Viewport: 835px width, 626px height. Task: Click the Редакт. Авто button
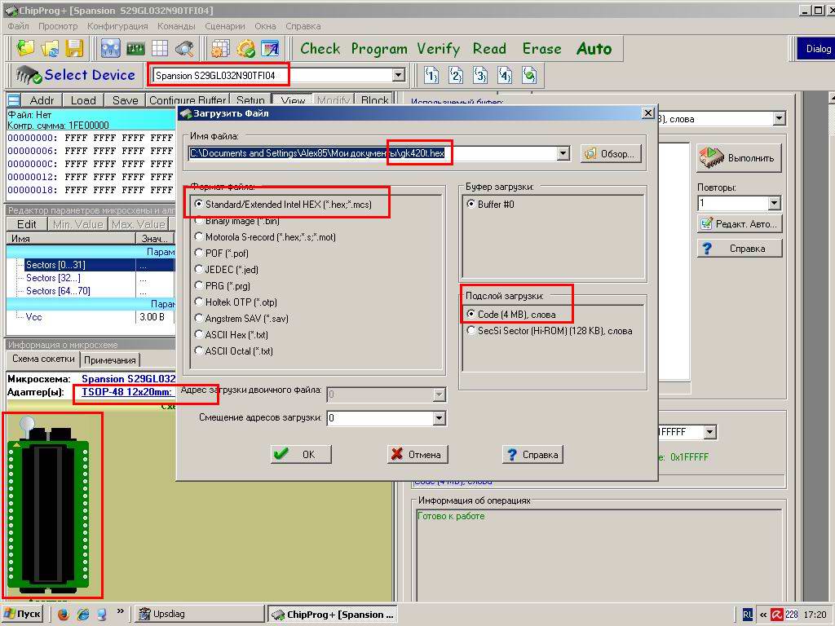point(739,223)
